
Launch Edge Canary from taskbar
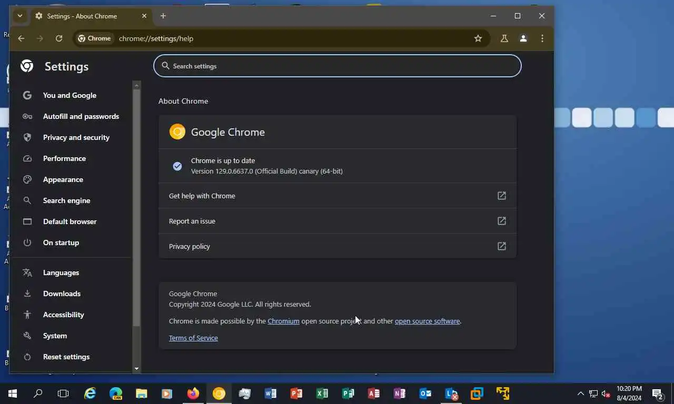(116, 393)
